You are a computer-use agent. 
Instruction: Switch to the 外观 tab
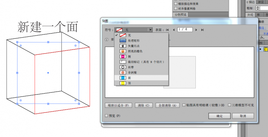(250, 15)
